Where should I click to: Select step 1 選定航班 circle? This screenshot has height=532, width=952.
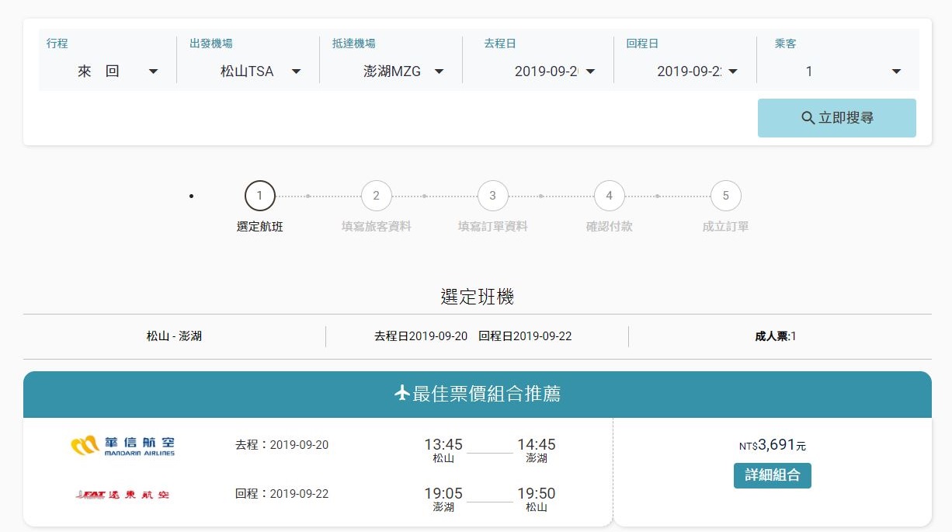click(259, 196)
